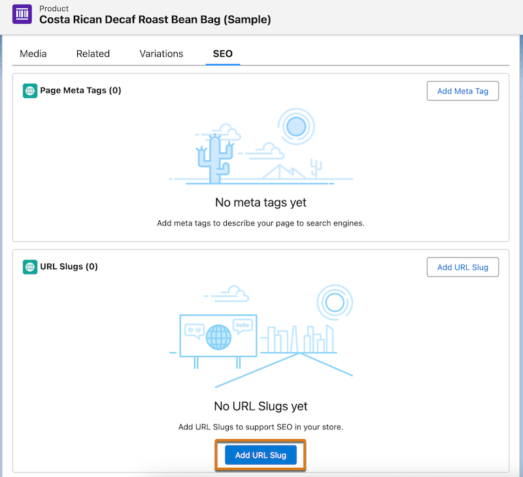Screen dimensions: 523x477
Task: Click the Add Meta Tag button
Action: pos(463,91)
